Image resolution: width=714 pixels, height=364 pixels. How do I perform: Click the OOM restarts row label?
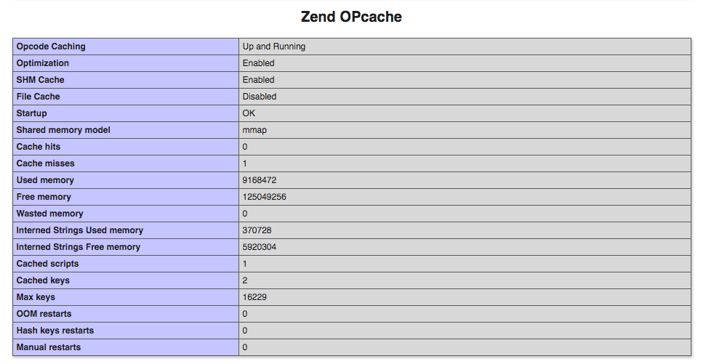tap(44, 314)
